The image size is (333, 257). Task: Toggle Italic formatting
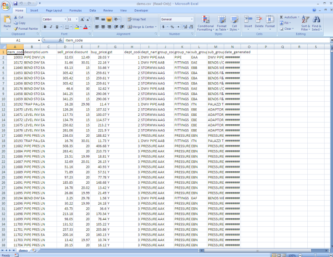[x=51, y=27]
